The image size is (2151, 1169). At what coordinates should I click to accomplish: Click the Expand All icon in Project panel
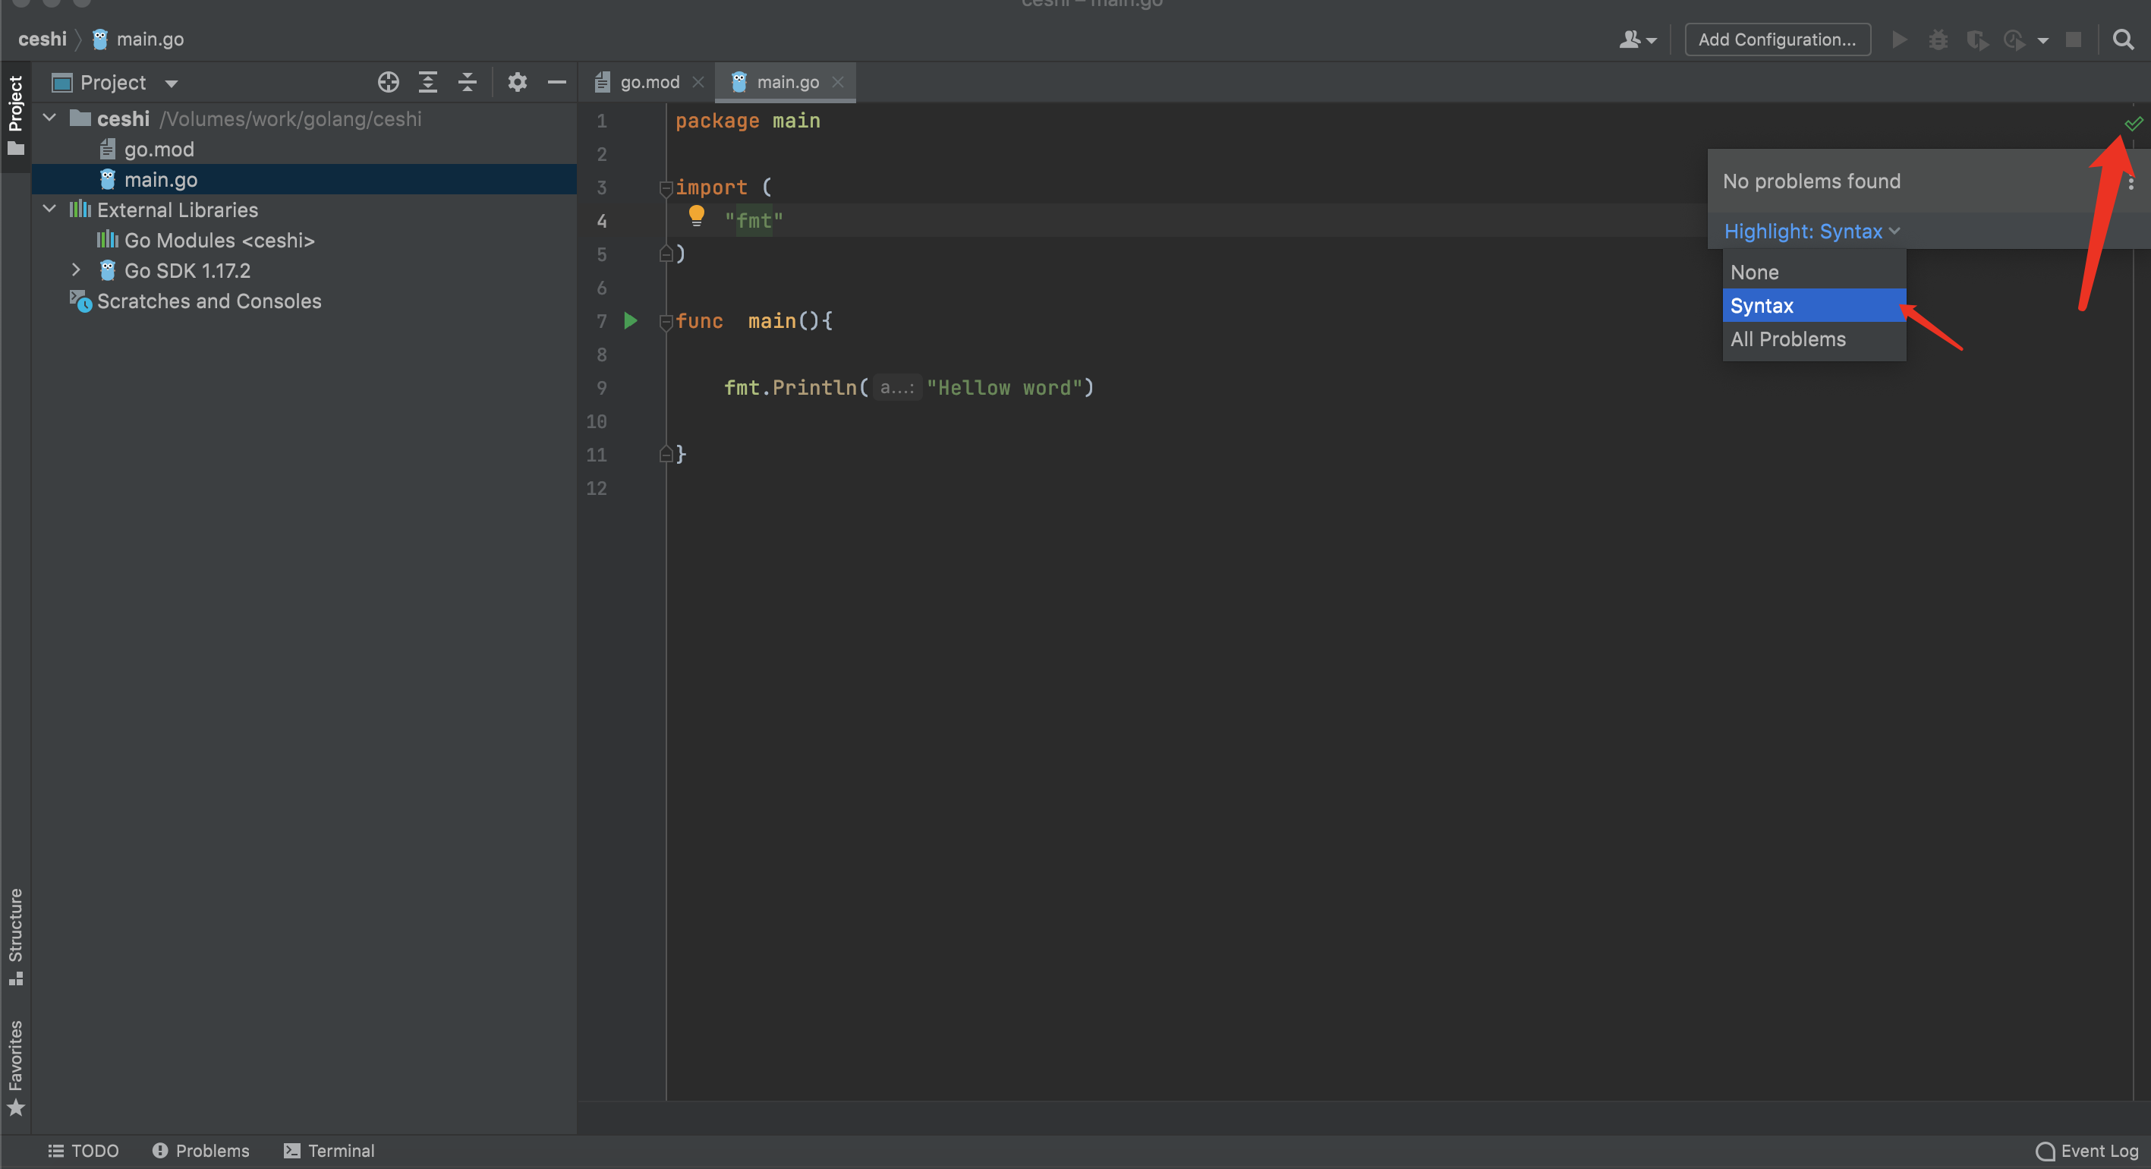pos(427,83)
